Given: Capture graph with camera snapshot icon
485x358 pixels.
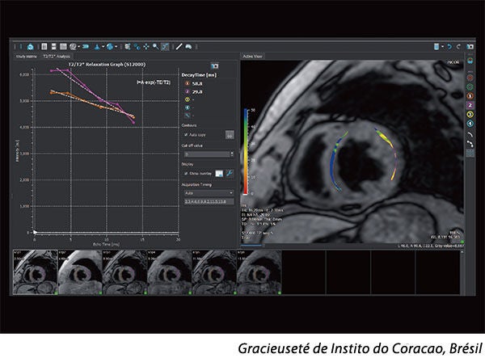Looking at the screenshot, I should [x=214, y=65].
